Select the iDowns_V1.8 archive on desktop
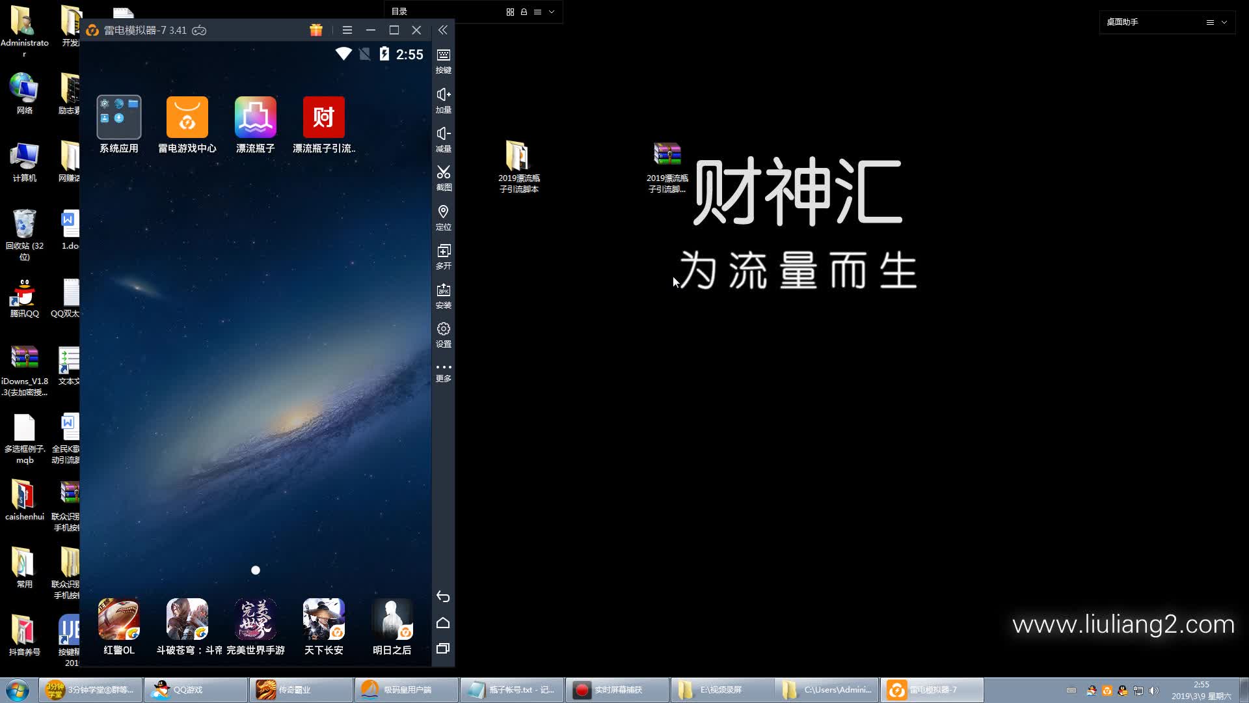The width and height of the screenshot is (1249, 703). click(x=25, y=370)
